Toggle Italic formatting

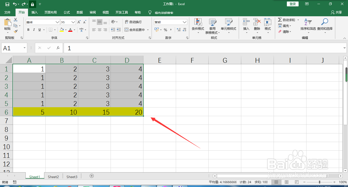34,30
